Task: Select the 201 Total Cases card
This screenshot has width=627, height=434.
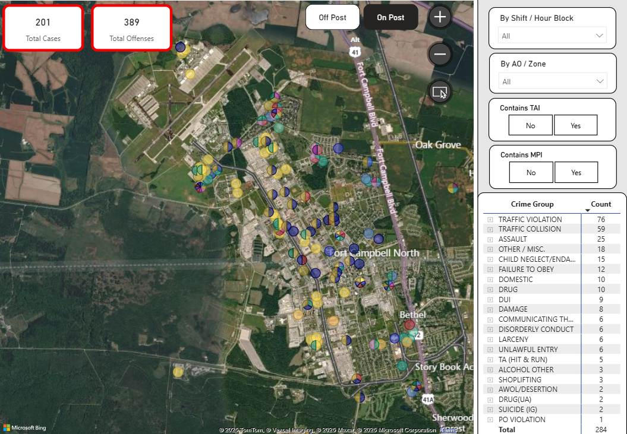Action: 43,28
